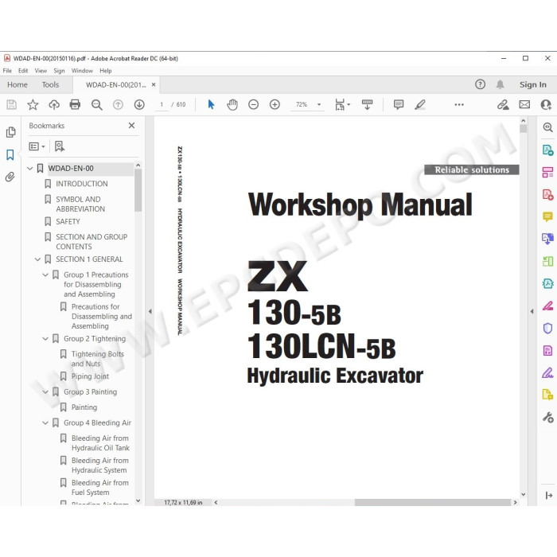Open the Edit menu
This screenshot has width=557, height=557.
point(23,71)
